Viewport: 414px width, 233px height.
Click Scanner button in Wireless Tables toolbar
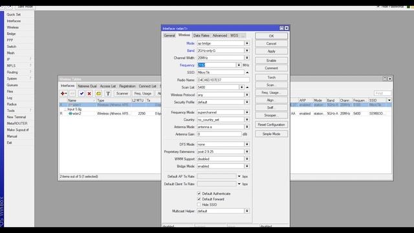122,93
